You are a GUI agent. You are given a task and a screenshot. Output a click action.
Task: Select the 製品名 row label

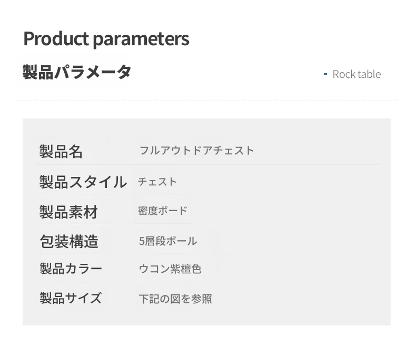[61, 152]
